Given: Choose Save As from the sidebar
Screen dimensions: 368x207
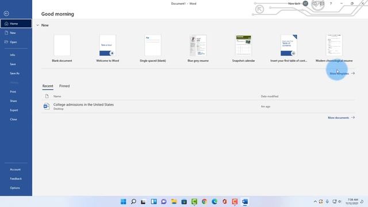Looking at the screenshot, I should [x=14, y=73].
